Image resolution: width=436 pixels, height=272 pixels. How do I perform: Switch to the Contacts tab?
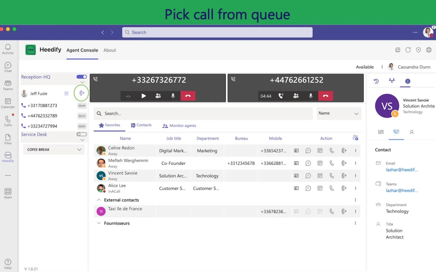pos(141,125)
